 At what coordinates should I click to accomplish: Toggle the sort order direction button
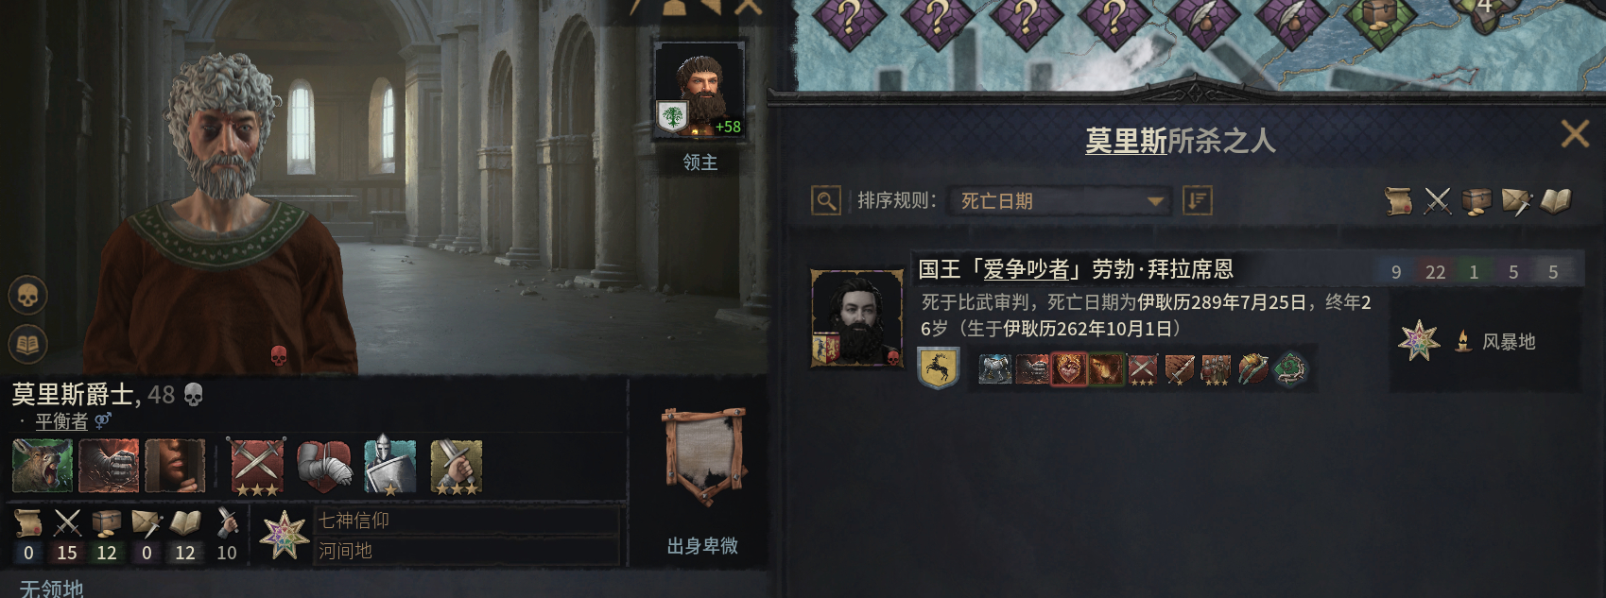pos(1197,200)
